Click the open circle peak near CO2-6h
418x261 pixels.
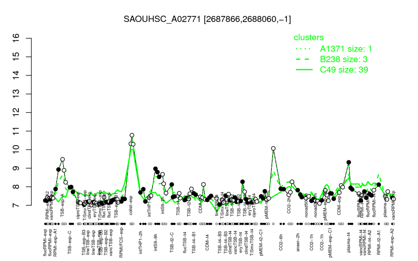[x=273, y=148]
